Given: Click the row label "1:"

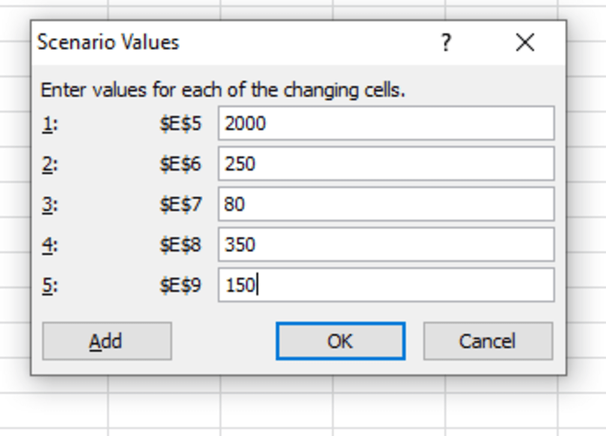Looking at the screenshot, I should [x=50, y=124].
